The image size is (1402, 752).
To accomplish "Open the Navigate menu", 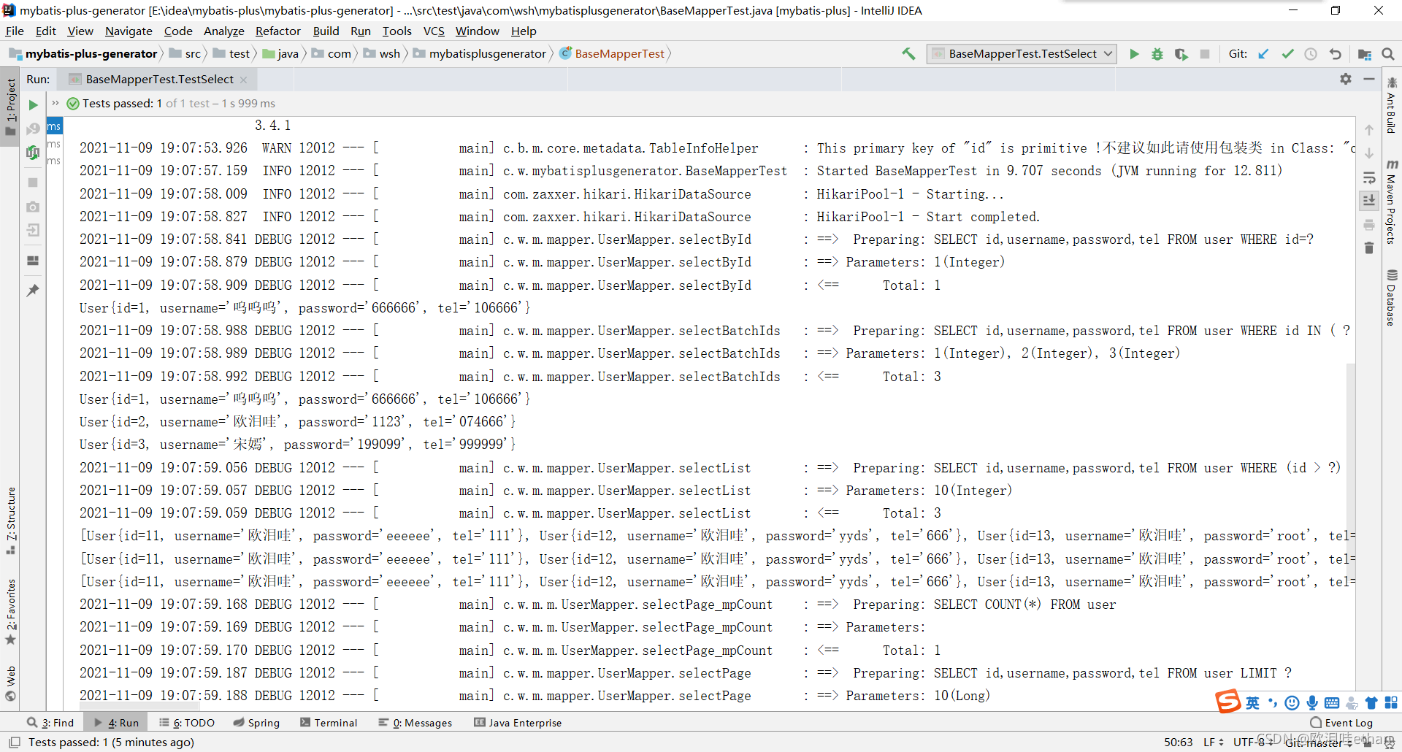I will (129, 31).
